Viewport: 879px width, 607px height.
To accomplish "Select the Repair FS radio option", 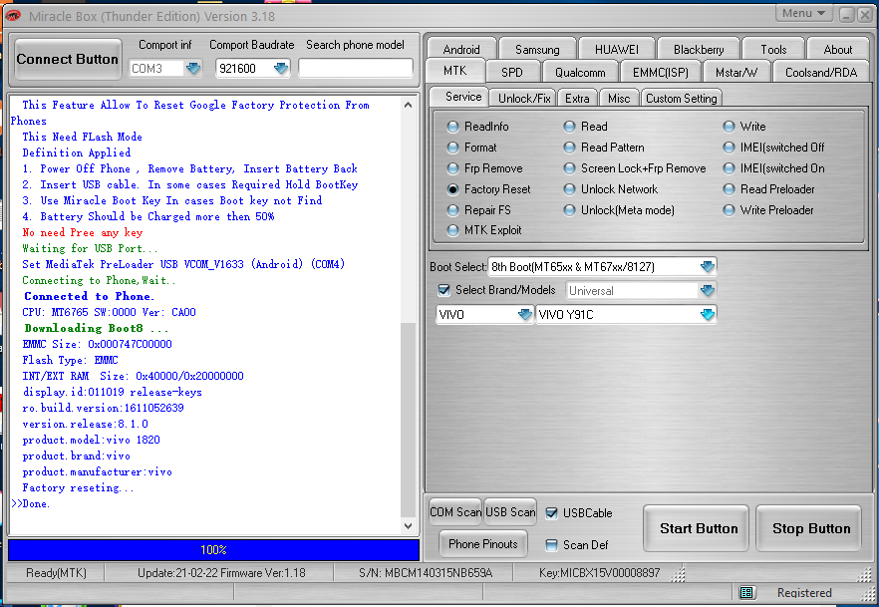I will 452,210.
